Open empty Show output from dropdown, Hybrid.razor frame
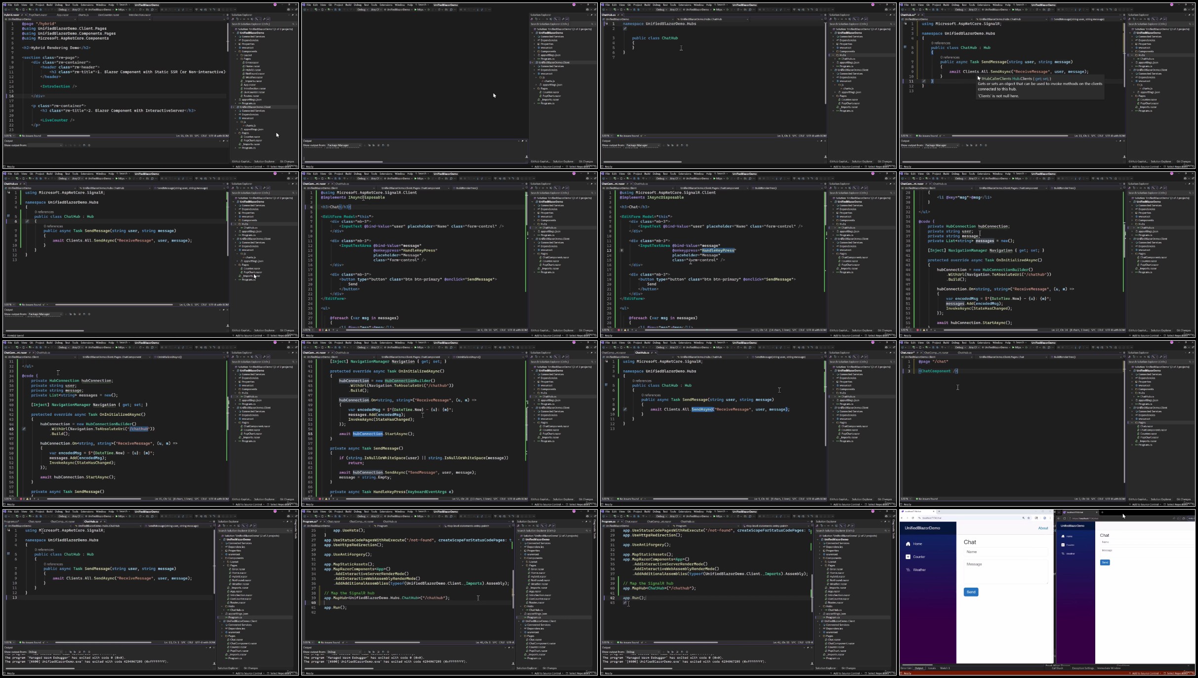Image resolution: width=1198 pixels, height=678 pixels. tap(45, 145)
